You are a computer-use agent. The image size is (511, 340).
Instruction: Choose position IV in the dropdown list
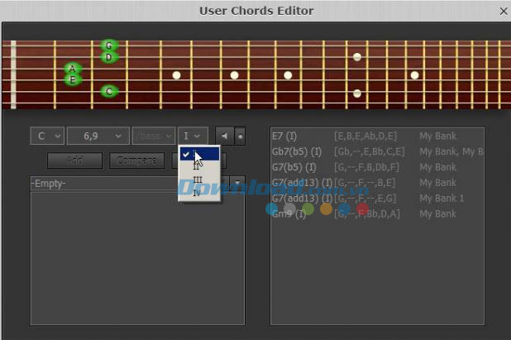197,193
